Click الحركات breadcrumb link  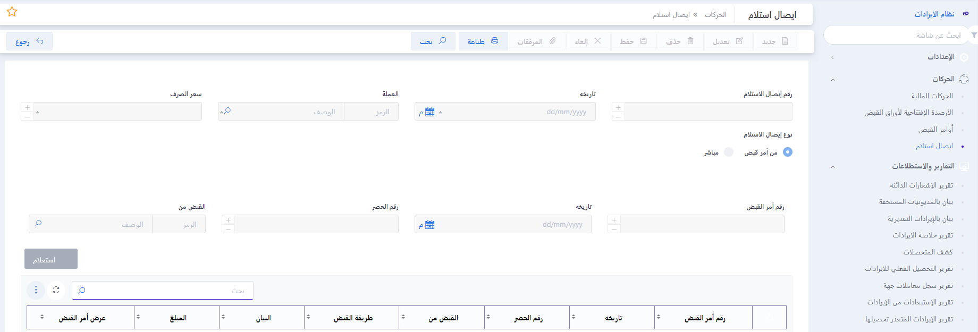point(715,15)
